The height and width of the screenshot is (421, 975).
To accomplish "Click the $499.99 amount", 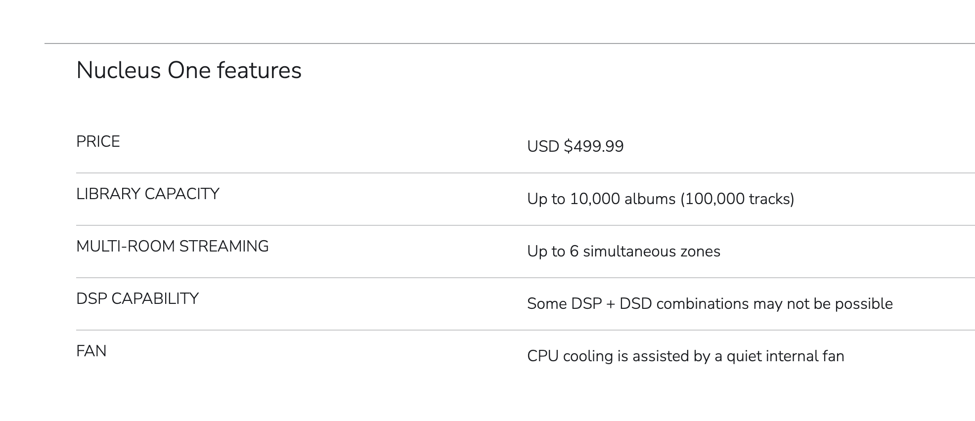I will pos(594,146).
